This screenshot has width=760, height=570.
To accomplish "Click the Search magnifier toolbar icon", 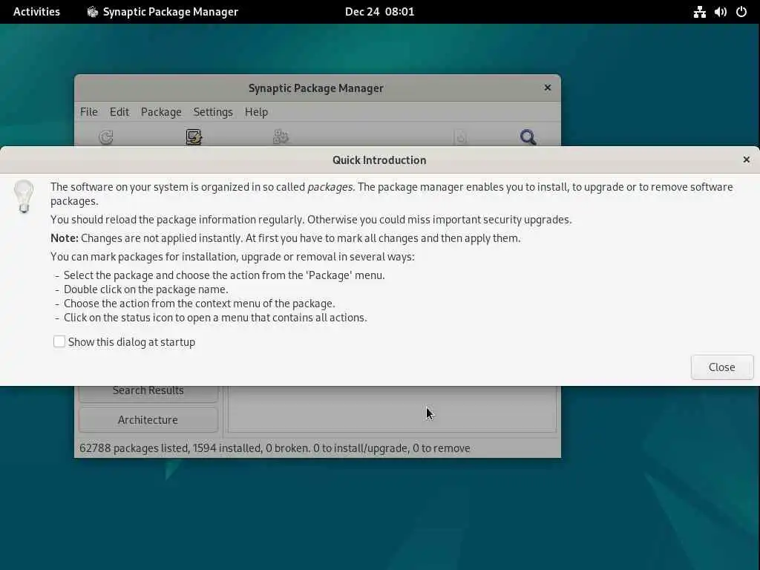I will pos(528,137).
